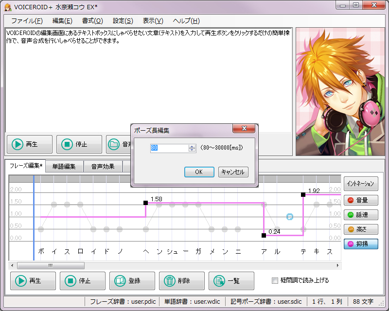Click the upper 停止 stop button
Screen dimensions: 389x311
[79, 144]
